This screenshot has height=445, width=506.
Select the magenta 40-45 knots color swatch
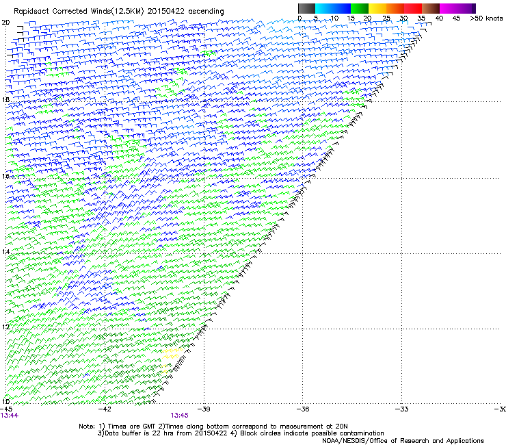click(x=449, y=8)
